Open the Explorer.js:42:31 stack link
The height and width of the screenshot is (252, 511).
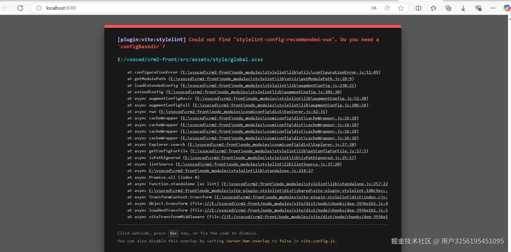[x=243, y=112]
